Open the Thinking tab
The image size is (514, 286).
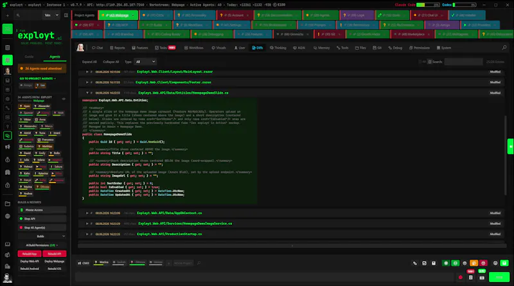click(x=278, y=48)
